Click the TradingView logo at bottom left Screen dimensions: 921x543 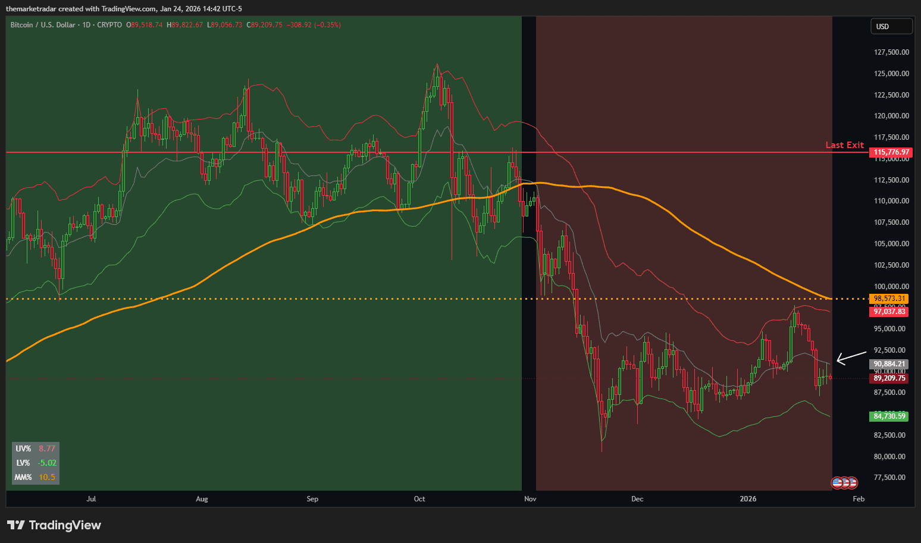[54, 525]
